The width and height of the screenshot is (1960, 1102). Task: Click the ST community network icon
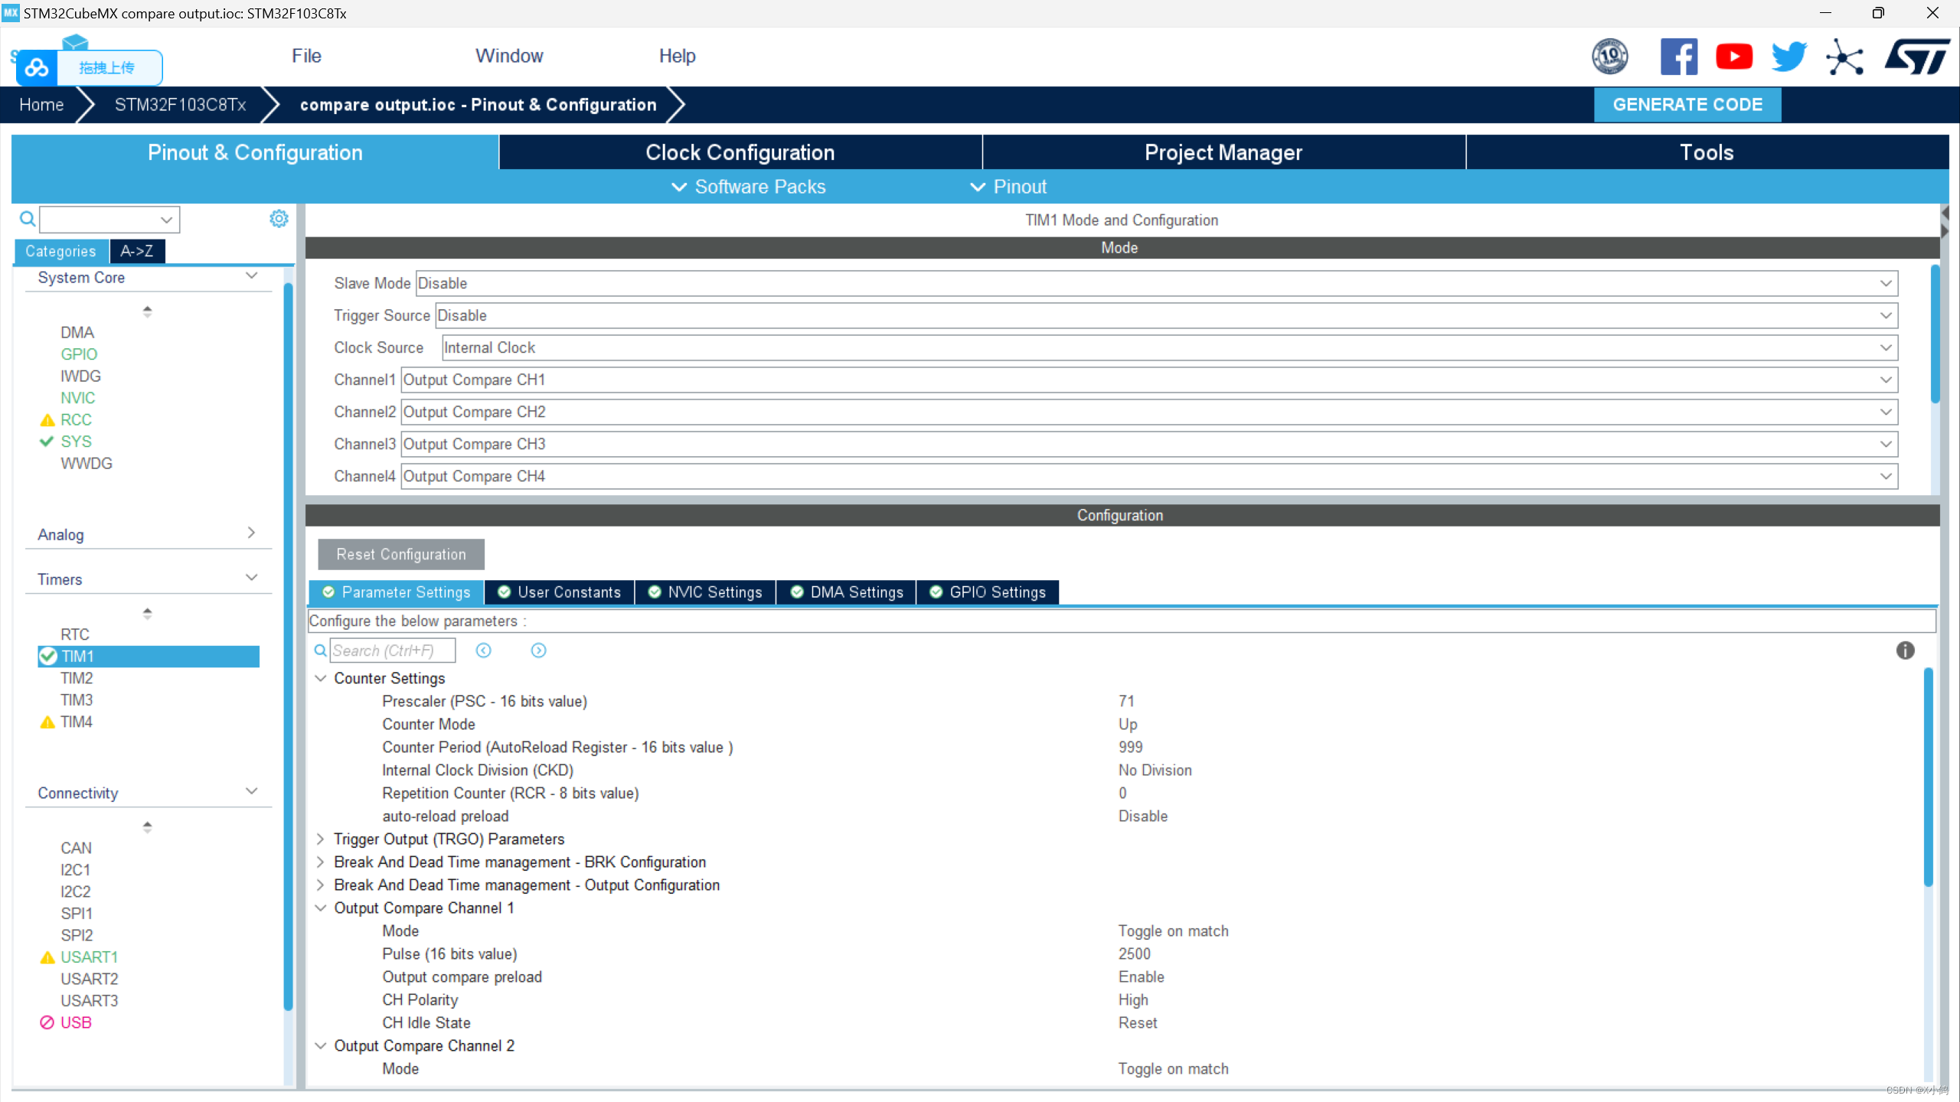coord(1845,57)
